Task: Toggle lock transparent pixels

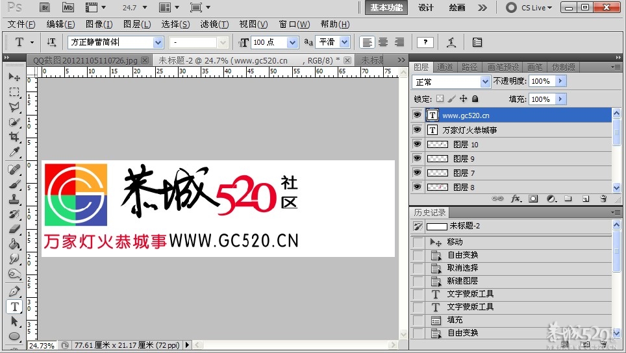Action: tap(440, 99)
